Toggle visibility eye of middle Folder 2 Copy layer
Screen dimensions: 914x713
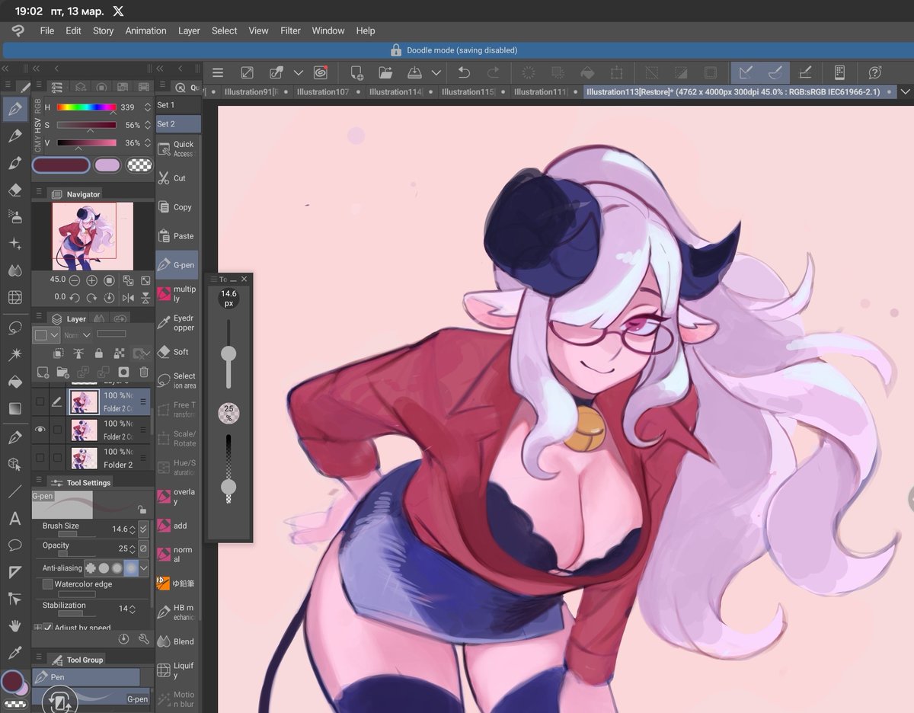pos(40,430)
